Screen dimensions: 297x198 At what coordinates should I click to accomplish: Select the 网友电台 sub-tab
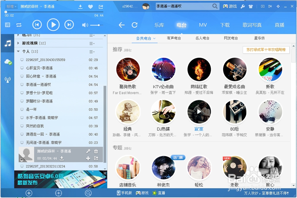[x=231, y=38]
